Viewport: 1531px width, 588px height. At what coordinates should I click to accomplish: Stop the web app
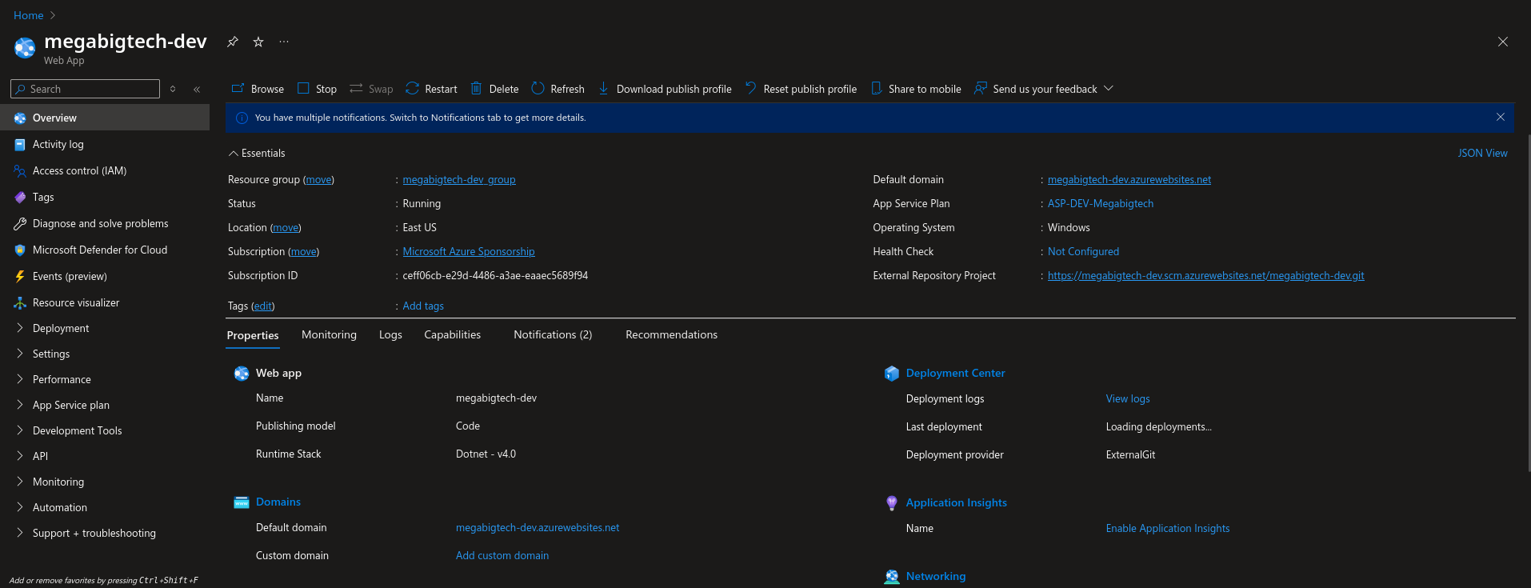click(x=317, y=89)
